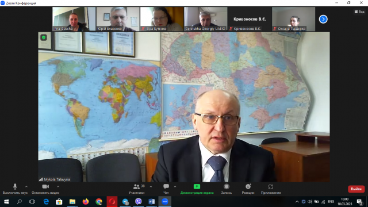368x207 pixels.
Task: Open Word from the taskbar
Action: point(151,202)
